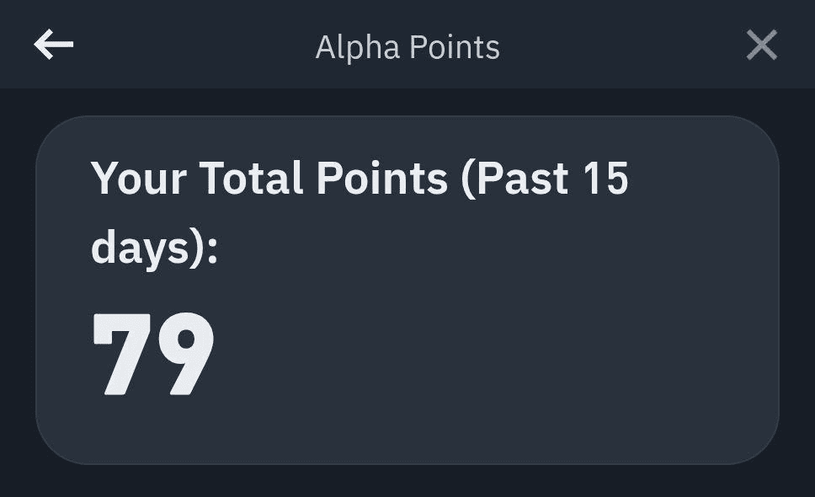The image size is (815, 497).
Task: Close the Alpha Points panel with X
Action: click(761, 45)
